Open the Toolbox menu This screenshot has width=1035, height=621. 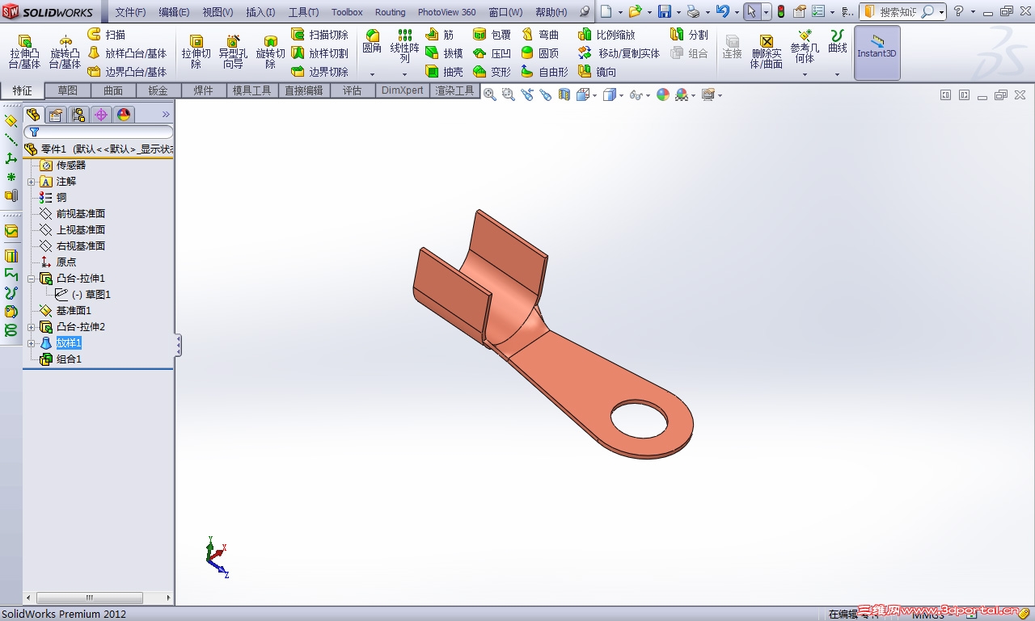pyautogui.click(x=347, y=12)
